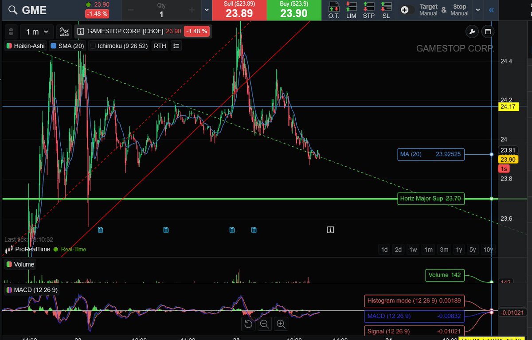The width and height of the screenshot is (532, 340).
Task: Click the yellow 23.90 current price tag
Action: pos(508,160)
